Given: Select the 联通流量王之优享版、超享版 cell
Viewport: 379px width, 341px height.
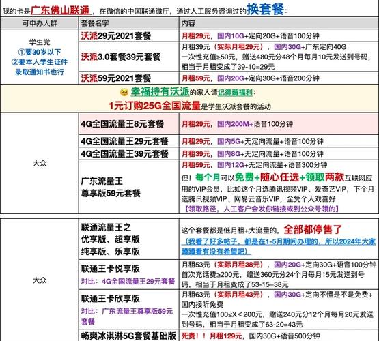Looking at the screenshot, I should tap(129, 239).
